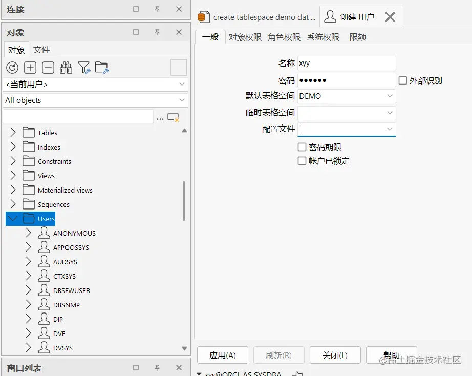
Task: Float the 连接 panel window
Action: pyautogui.click(x=136, y=9)
